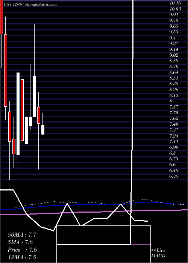Image resolution: width=188 pixels, height=263 pixels.
Task: Click the last small white candlestick body
Action: click(x=43, y=130)
